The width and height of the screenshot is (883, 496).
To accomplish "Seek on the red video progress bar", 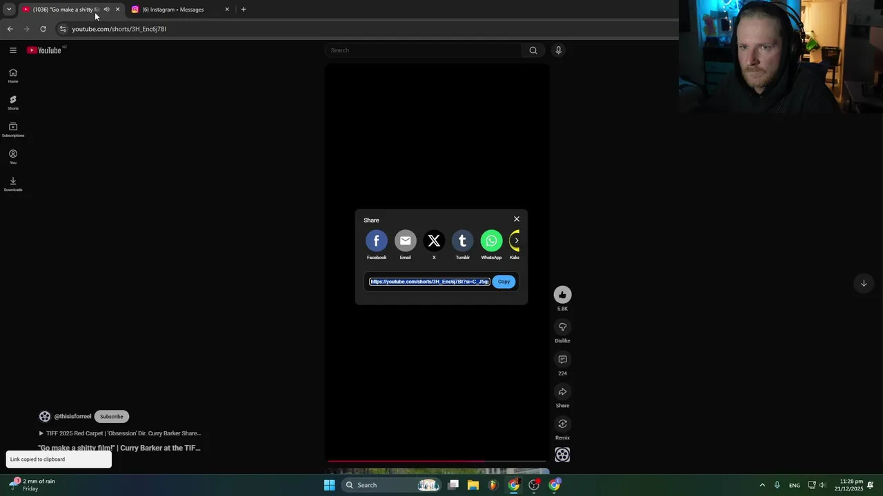I will [437, 462].
